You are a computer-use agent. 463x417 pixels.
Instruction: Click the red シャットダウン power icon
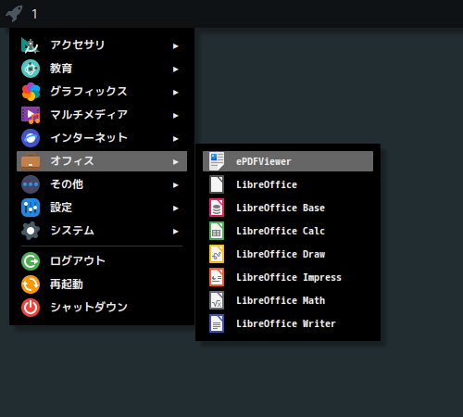coord(31,308)
